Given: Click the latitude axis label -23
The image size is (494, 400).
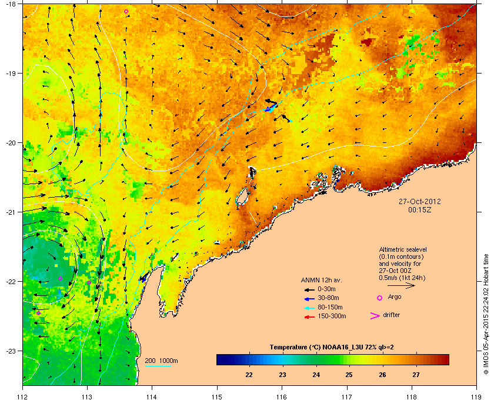Looking at the screenshot, I should [x=10, y=351].
